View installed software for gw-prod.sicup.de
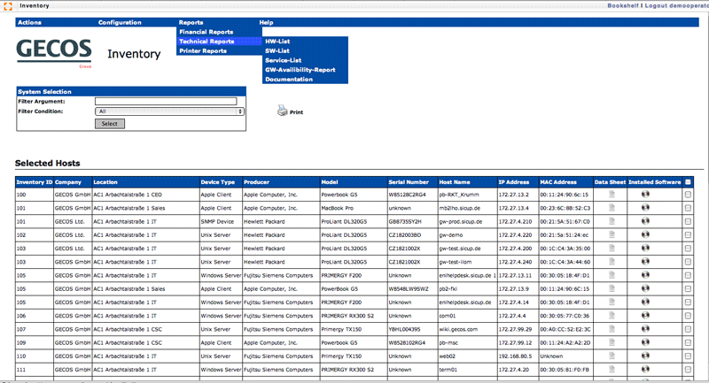Screen dimensions: 709x383 645,221
